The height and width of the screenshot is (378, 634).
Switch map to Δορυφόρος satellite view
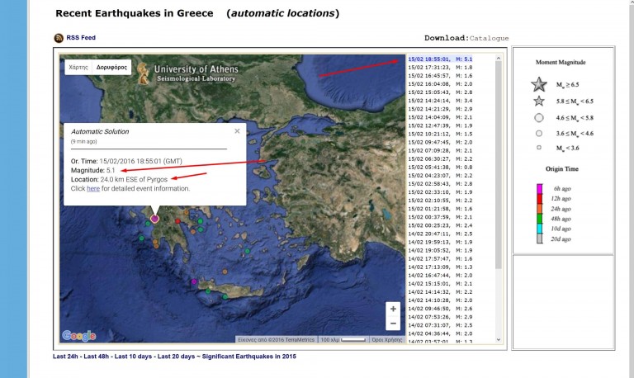tap(111, 67)
